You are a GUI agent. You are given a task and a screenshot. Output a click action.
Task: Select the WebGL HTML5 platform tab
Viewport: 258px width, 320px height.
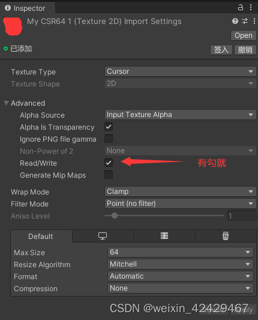click(x=226, y=236)
